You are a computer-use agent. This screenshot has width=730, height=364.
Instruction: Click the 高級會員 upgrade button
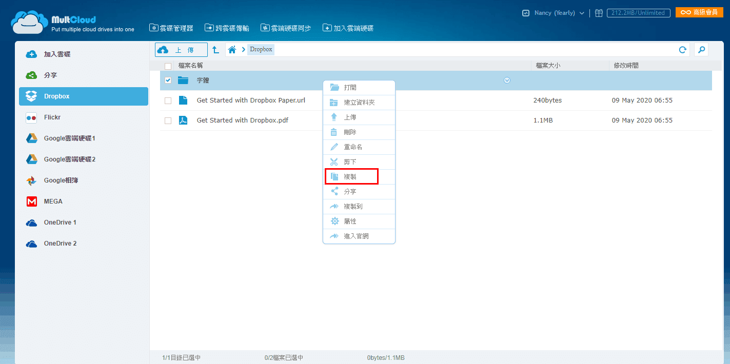tap(699, 11)
